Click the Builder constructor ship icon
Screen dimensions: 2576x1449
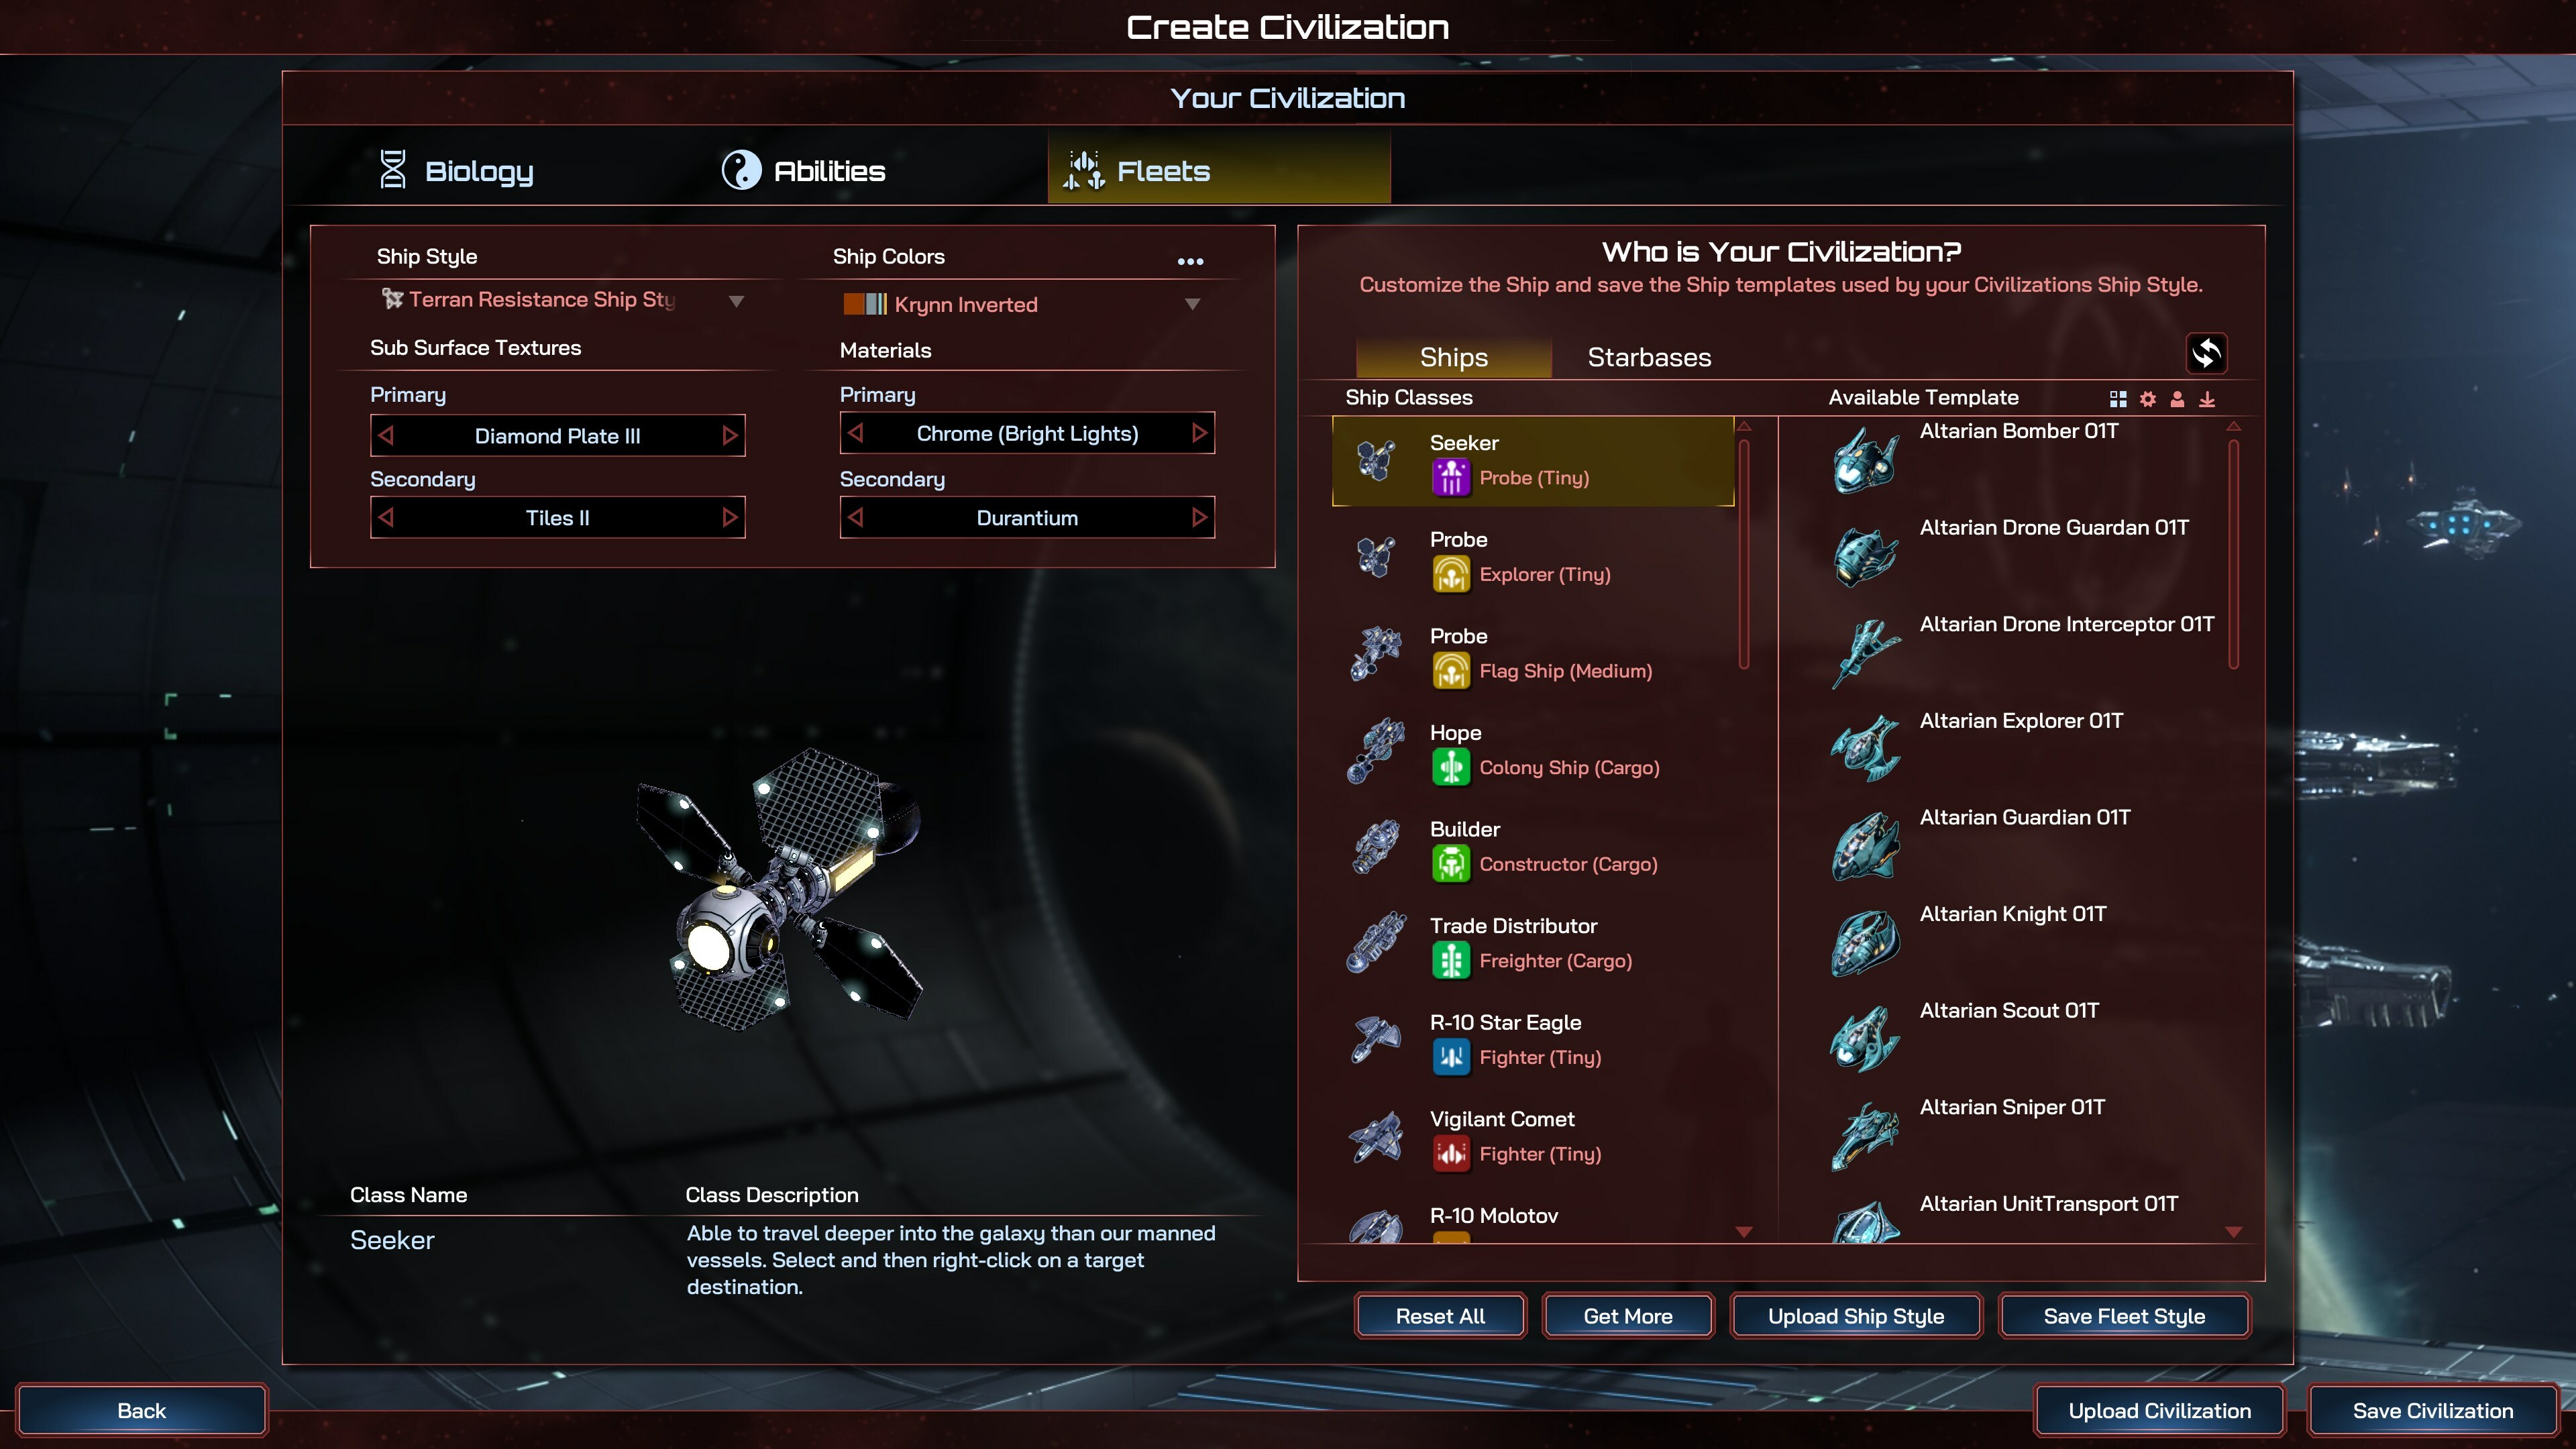click(x=1377, y=847)
